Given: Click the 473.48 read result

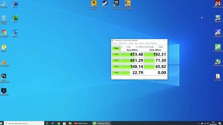Looking at the screenshot, I should [x=132, y=54].
